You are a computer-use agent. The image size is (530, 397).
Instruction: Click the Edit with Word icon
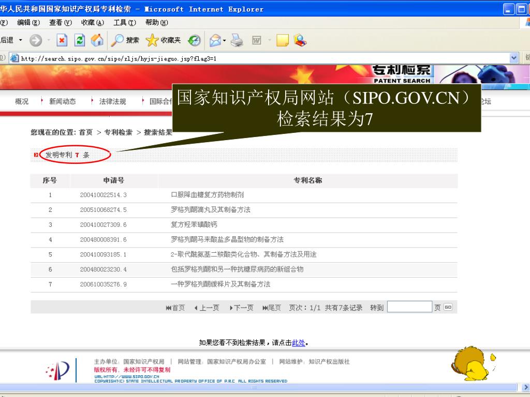257,40
